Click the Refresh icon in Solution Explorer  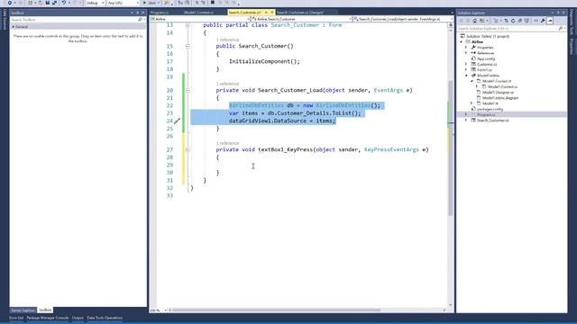tap(513, 21)
